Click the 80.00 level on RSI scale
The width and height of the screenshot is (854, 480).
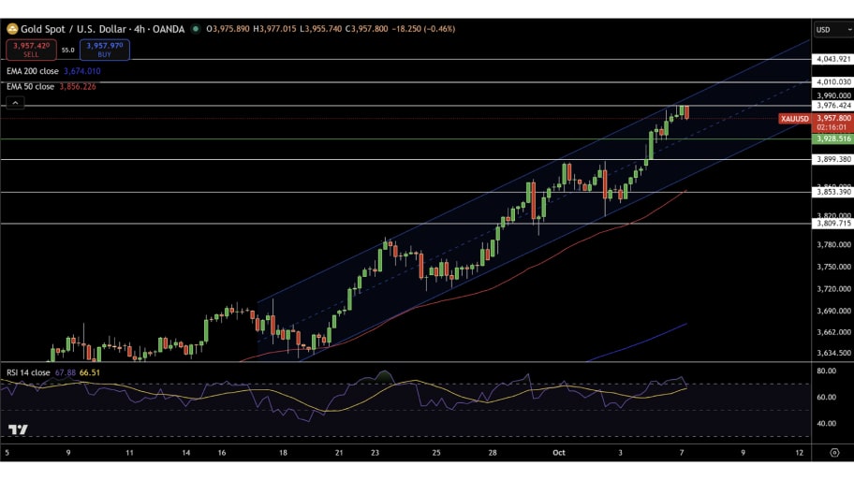(825, 371)
